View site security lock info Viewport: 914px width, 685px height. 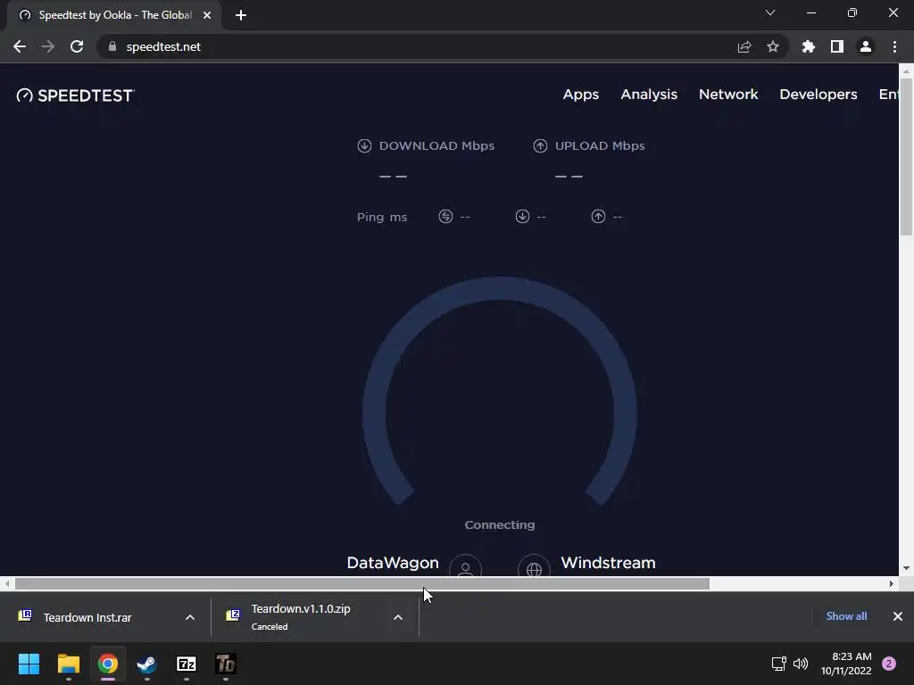click(x=112, y=46)
